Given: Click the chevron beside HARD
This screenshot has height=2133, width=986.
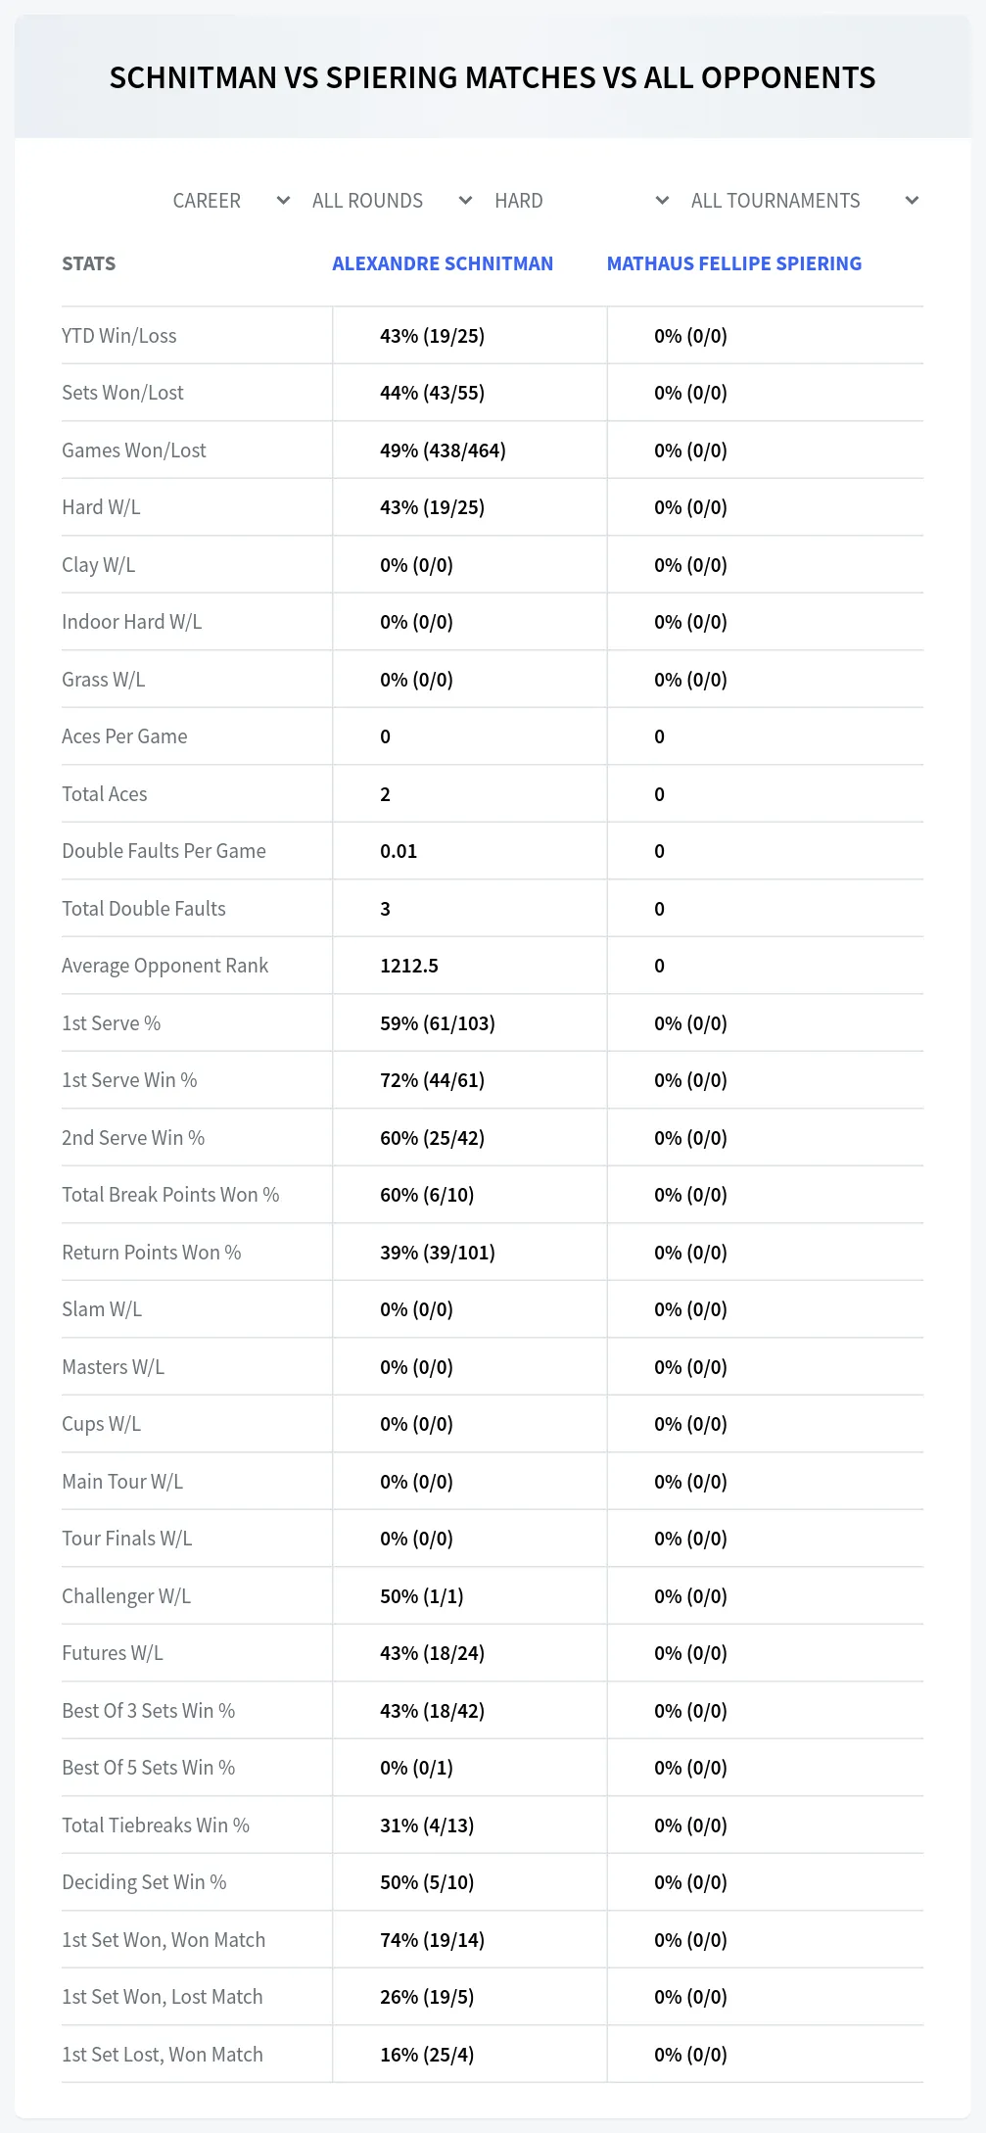Looking at the screenshot, I should (x=662, y=201).
